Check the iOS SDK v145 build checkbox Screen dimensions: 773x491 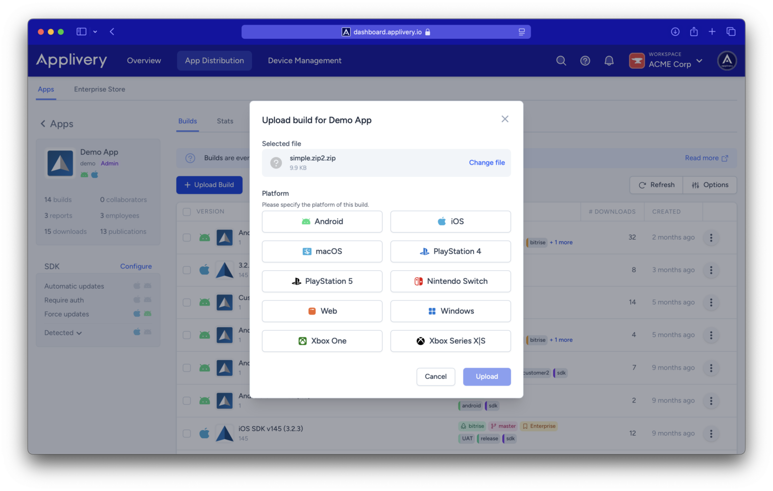(x=187, y=433)
